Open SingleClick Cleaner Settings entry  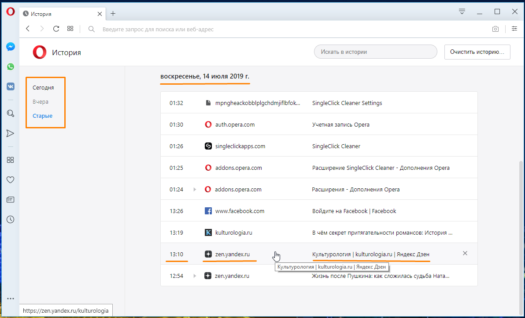pyautogui.click(x=347, y=103)
